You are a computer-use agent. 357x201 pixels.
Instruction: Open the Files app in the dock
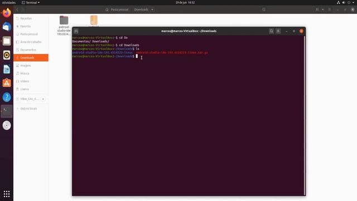click(x=7, y=41)
